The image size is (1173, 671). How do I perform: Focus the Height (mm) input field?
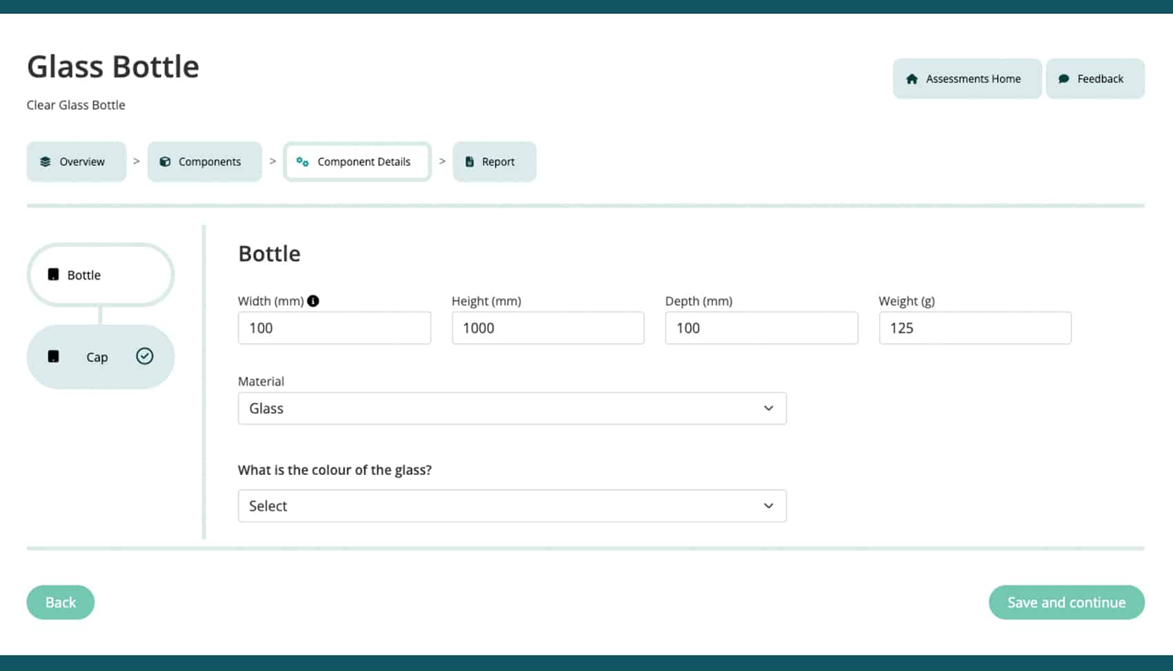pyautogui.click(x=547, y=328)
